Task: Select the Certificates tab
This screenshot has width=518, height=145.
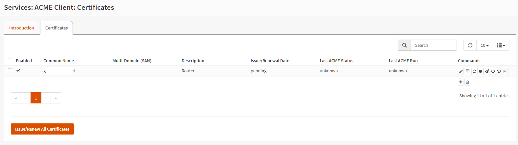Action: point(56,28)
